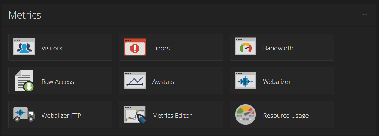
Task: Open the Visitors text link
Action: click(x=52, y=48)
